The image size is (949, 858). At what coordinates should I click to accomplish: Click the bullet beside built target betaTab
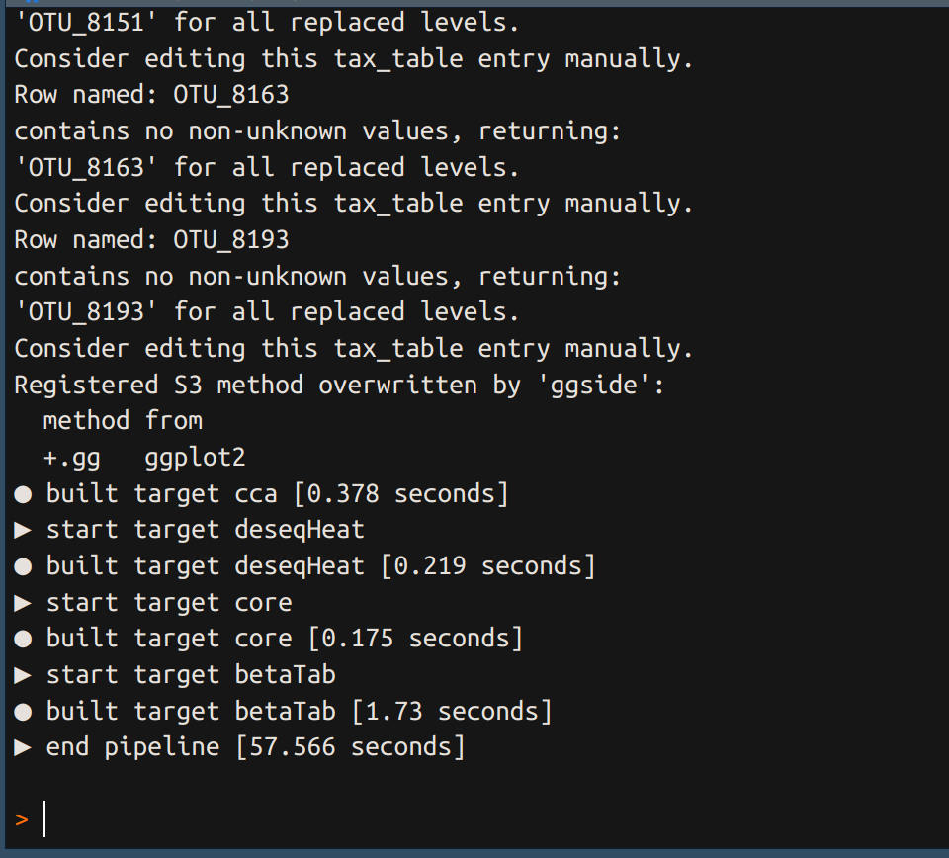(23, 711)
